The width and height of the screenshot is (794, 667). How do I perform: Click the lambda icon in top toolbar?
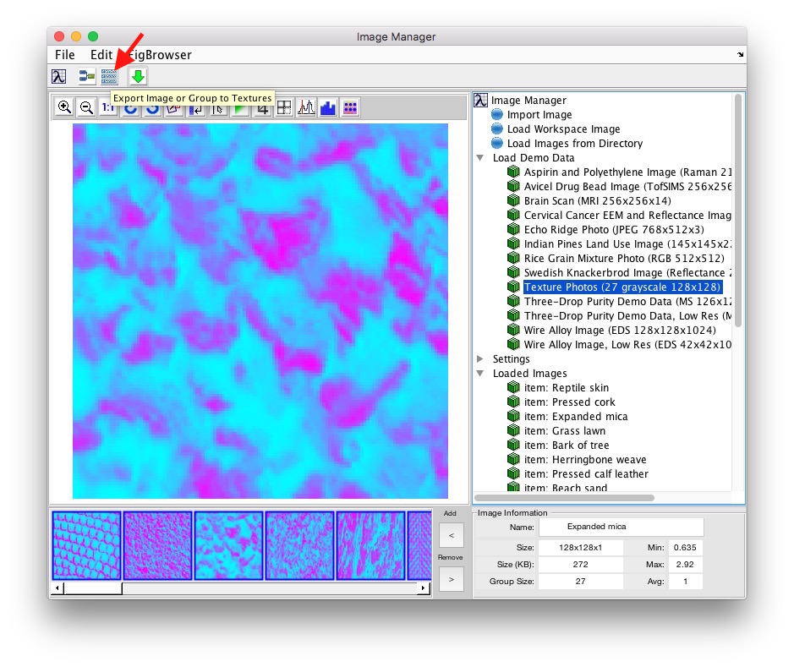click(59, 77)
